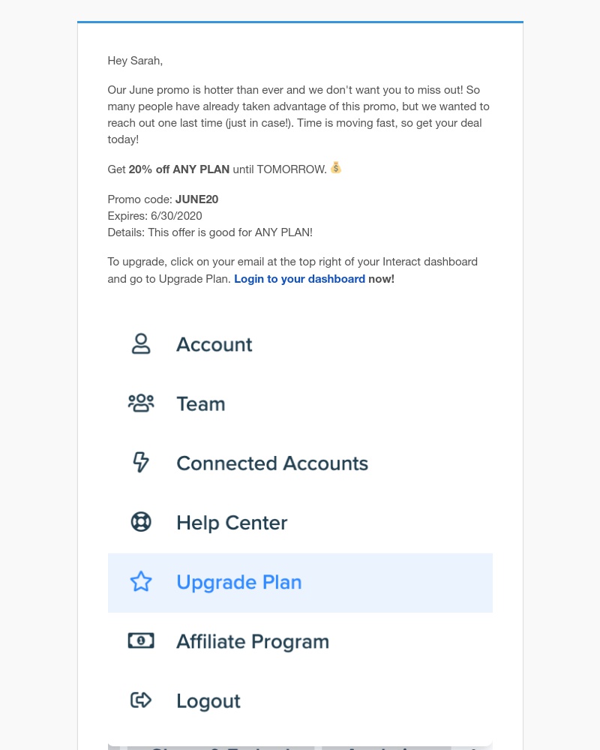Select the Affiliate Program cash icon
600x750 pixels.
point(141,640)
